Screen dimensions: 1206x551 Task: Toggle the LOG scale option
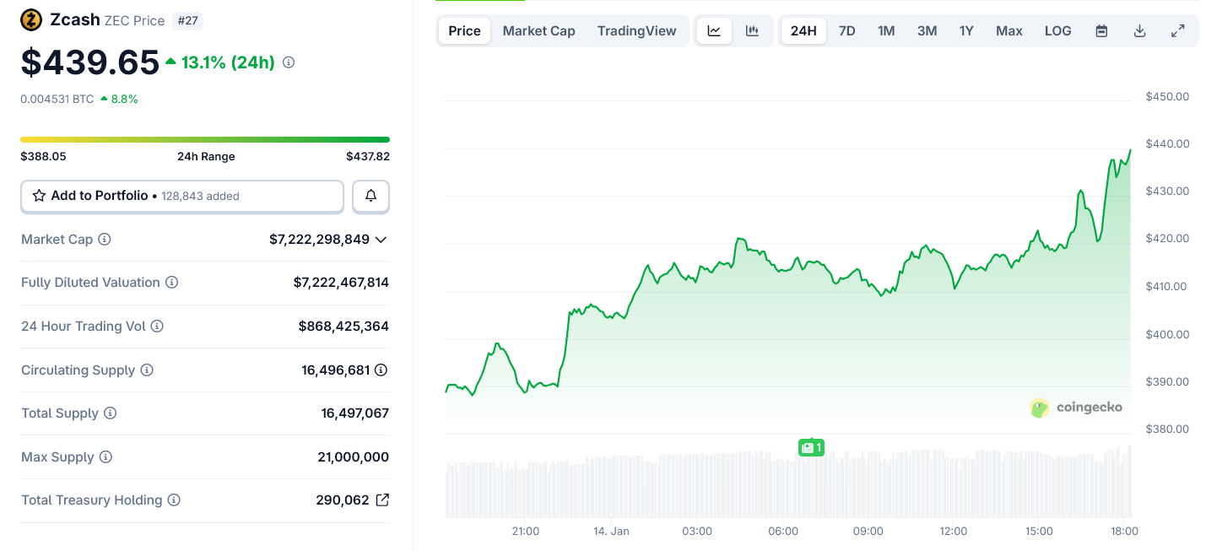coord(1057,31)
